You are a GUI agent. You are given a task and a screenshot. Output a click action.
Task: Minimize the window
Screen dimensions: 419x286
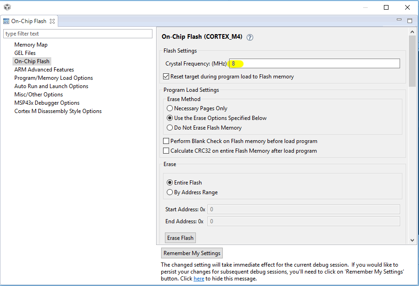(365, 7)
